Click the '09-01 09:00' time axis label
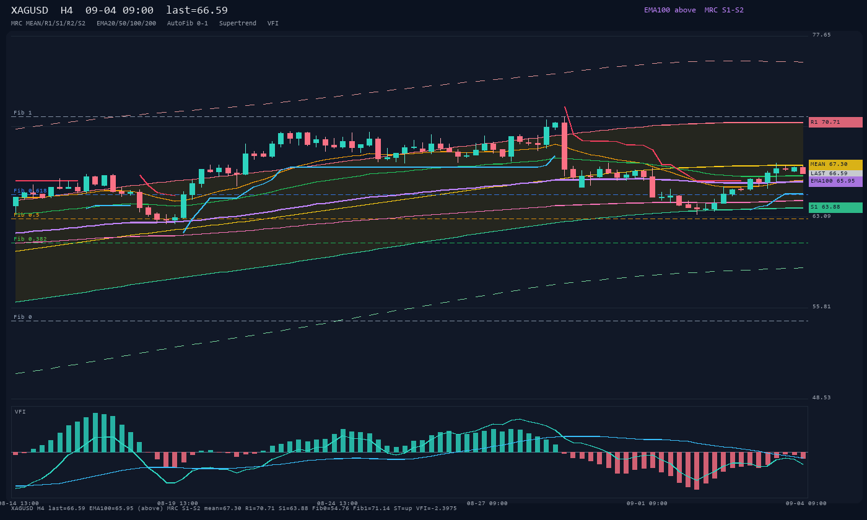 [x=647, y=503]
